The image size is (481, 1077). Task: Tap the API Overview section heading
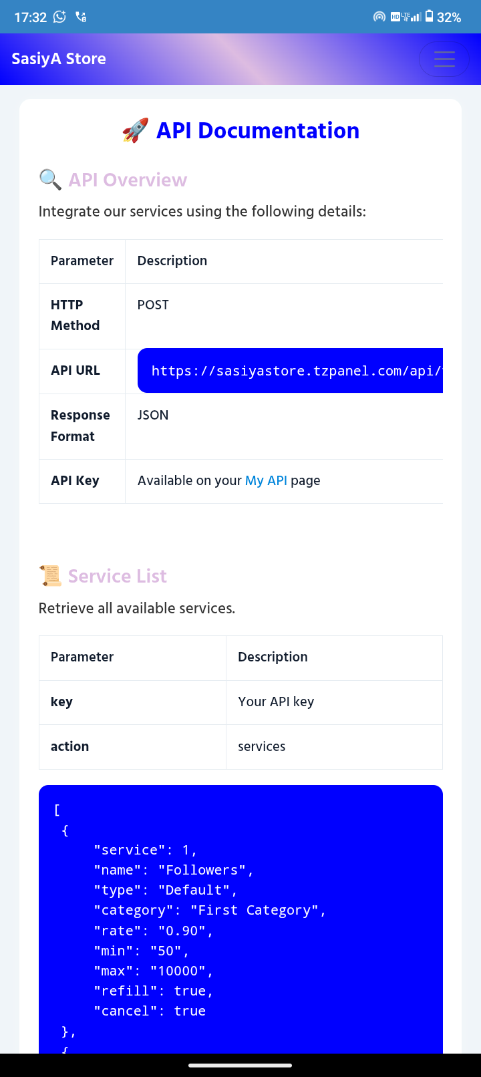[x=128, y=180]
